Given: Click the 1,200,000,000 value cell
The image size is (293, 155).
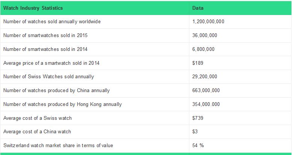Looking at the screenshot, I should (208, 22).
